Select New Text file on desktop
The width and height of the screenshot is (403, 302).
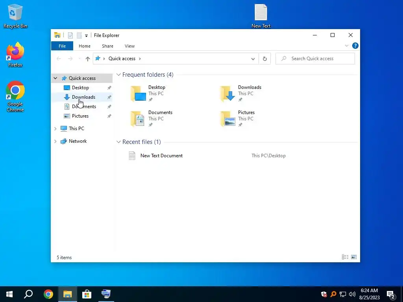coord(261,16)
